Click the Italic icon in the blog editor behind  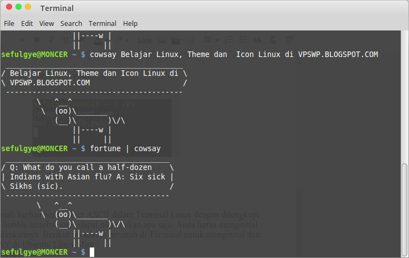coord(51,40)
